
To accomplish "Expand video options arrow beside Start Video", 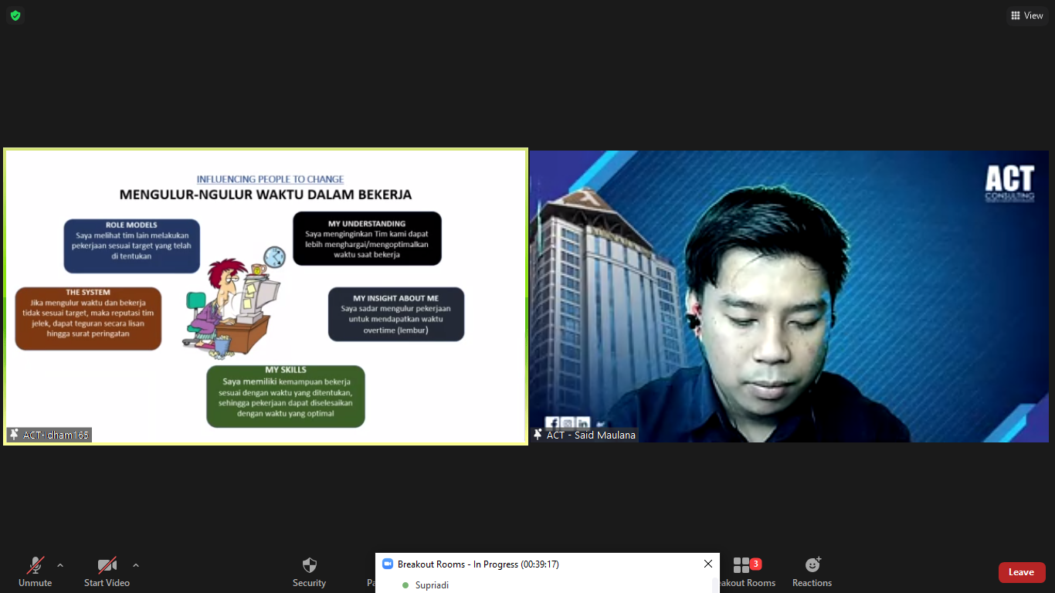I will [x=136, y=565].
